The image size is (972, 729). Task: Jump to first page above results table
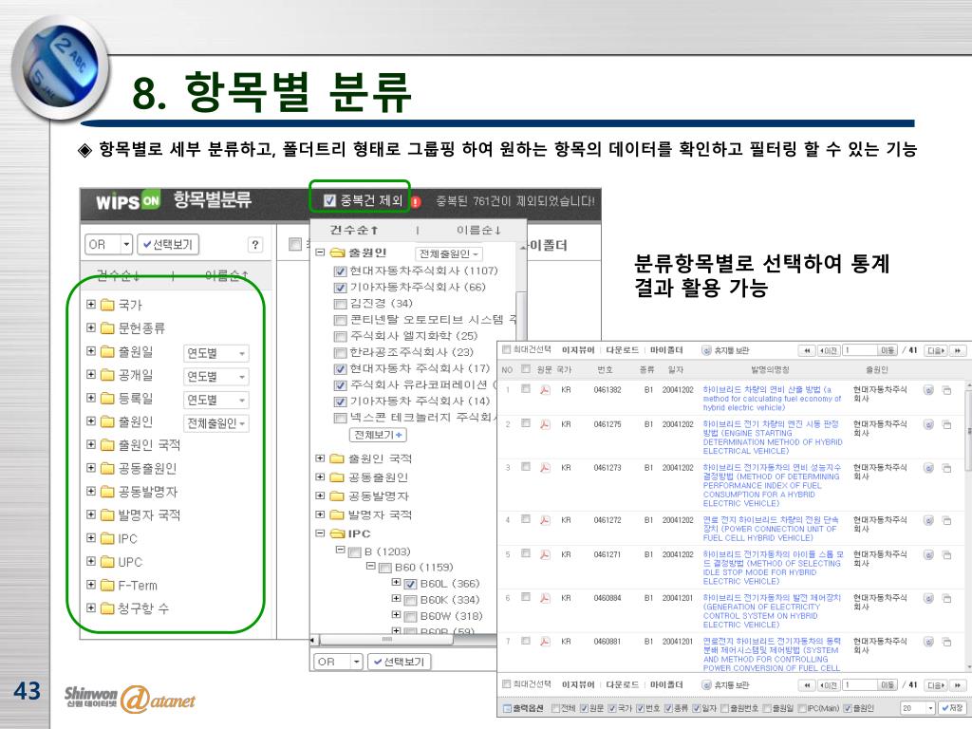click(x=807, y=351)
